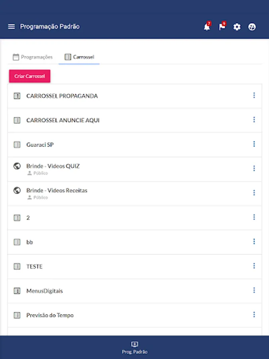The image size is (269, 359).
Task: Show more options for Previsão do Tempo
Action: pos(254,314)
